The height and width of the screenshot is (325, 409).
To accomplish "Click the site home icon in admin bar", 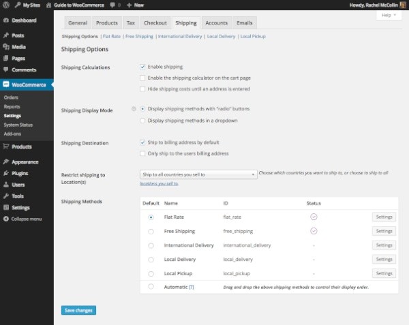I will point(48,5).
